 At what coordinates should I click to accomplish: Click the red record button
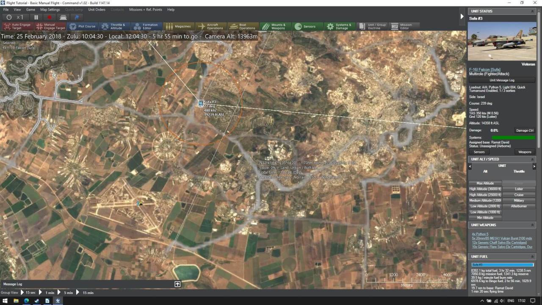point(50,17)
